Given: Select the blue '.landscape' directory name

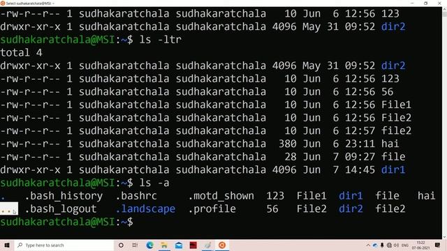Looking at the screenshot, I should click(145, 209).
